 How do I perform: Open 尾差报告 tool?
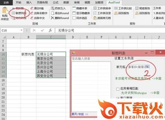142,8
